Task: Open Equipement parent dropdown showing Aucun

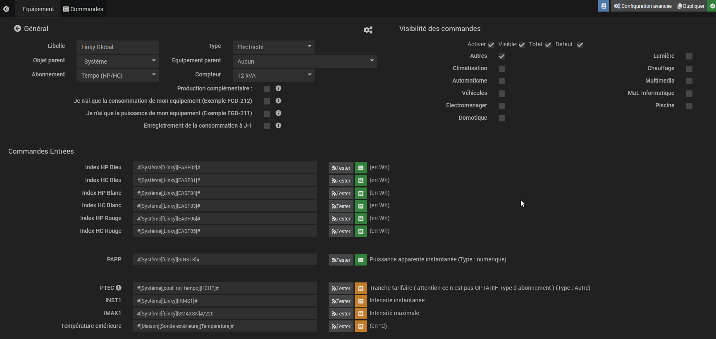Action: [x=305, y=62]
